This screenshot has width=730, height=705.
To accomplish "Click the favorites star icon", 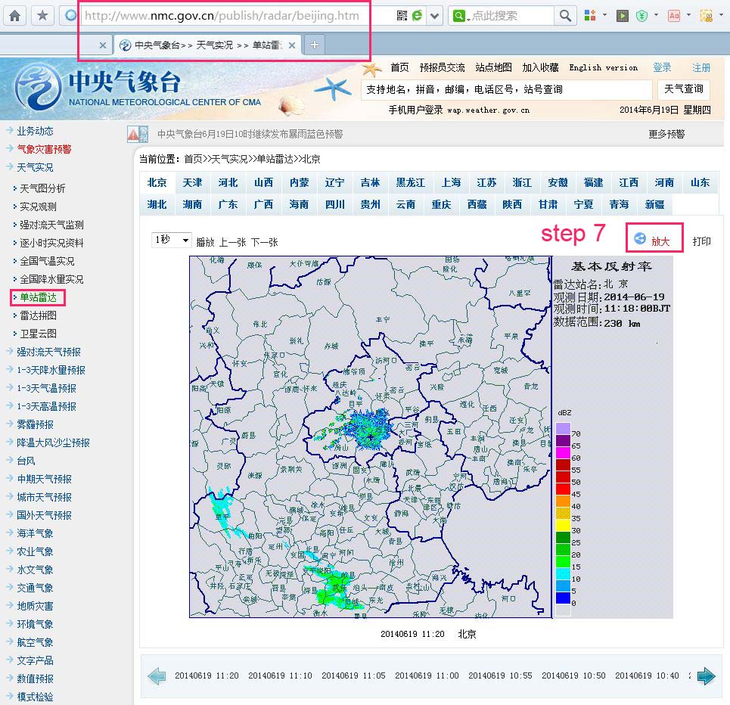I will tap(42, 16).
